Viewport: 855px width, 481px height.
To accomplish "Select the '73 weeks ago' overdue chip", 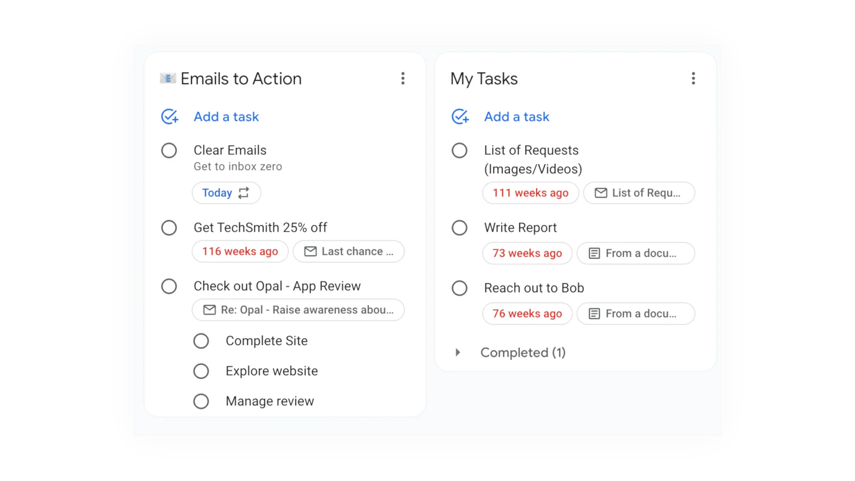I will pyautogui.click(x=526, y=253).
